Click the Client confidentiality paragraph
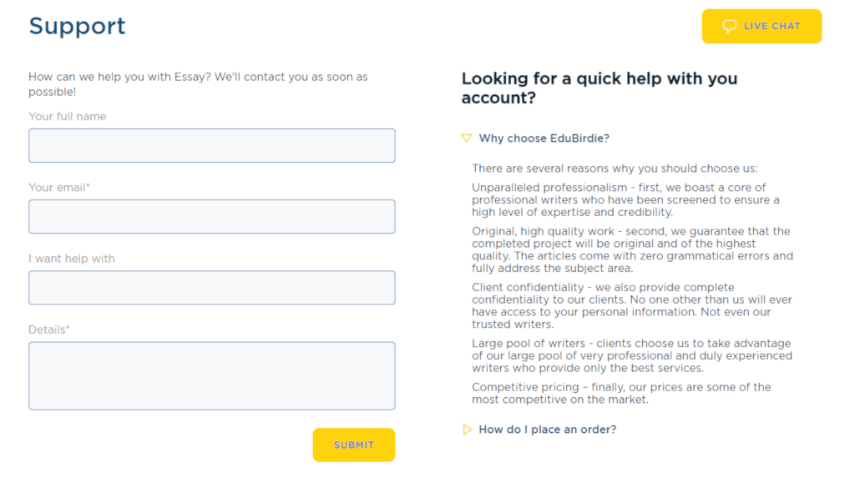The width and height of the screenshot is (855, 488). tap(632, 305)
